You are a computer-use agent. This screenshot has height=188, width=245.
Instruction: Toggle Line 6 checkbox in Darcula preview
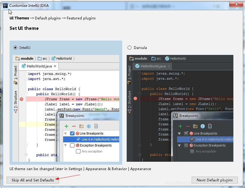click(192, 139)
